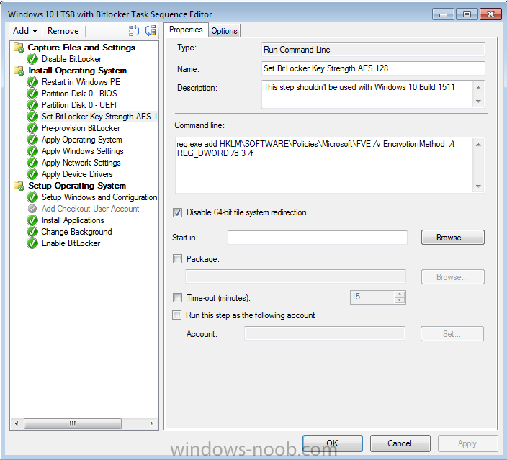507x460 pixels.
Task: Click Remove in the toolbar
Action: 63,31
